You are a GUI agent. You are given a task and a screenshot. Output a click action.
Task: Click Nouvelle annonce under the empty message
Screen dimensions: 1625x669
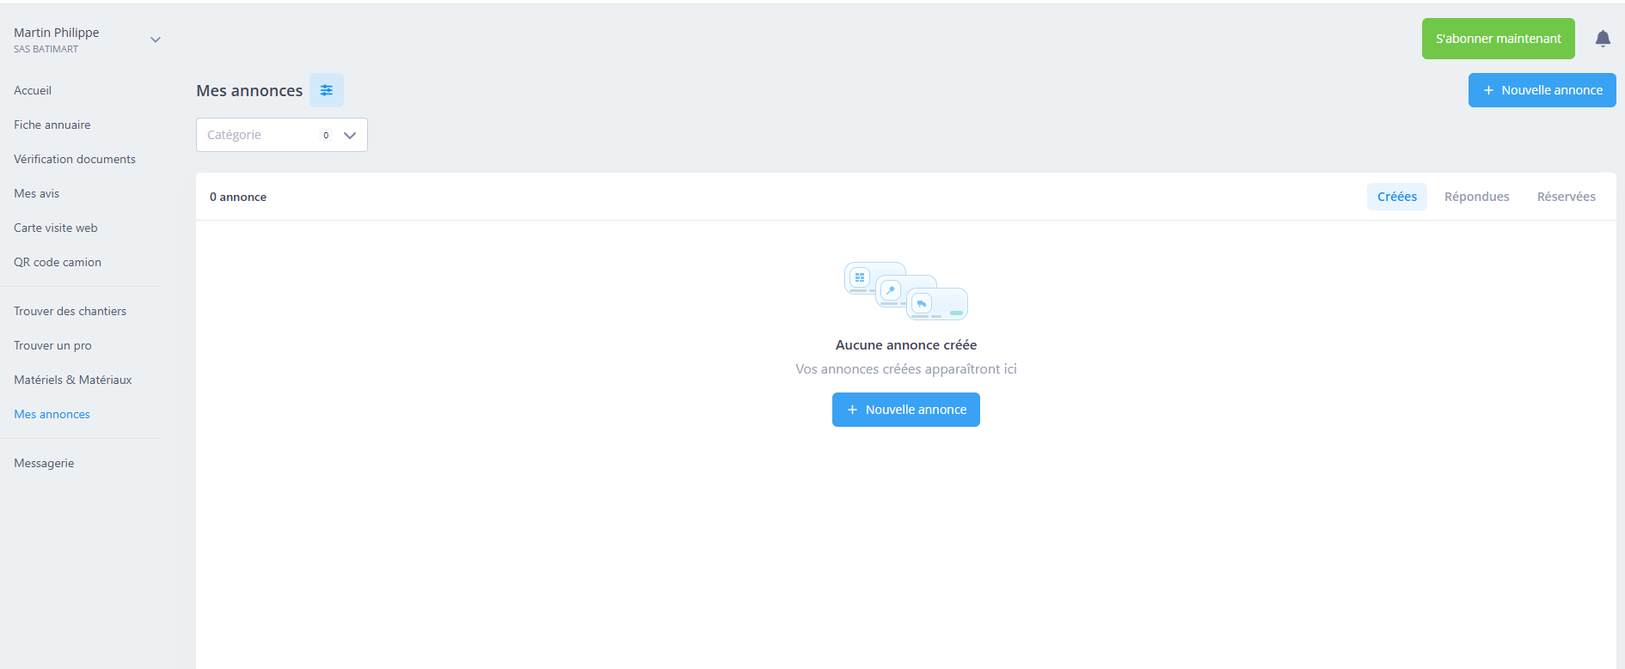906,410
